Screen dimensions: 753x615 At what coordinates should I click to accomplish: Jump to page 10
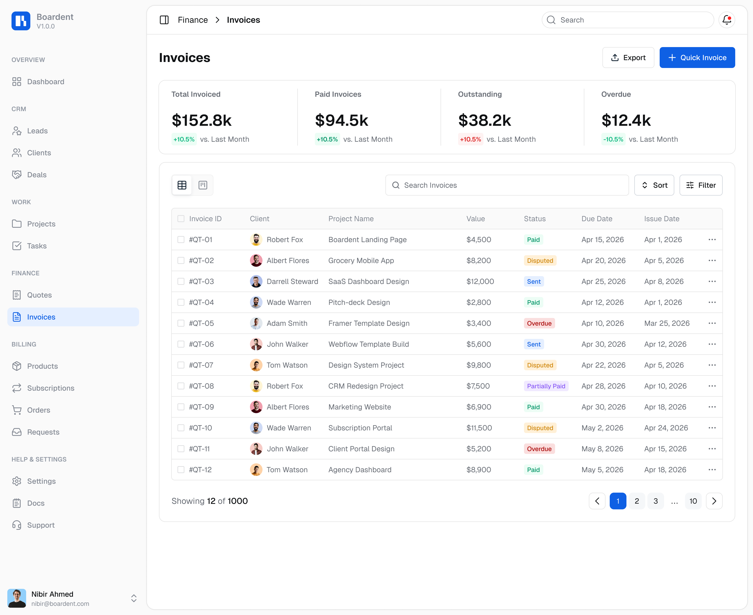693,501
